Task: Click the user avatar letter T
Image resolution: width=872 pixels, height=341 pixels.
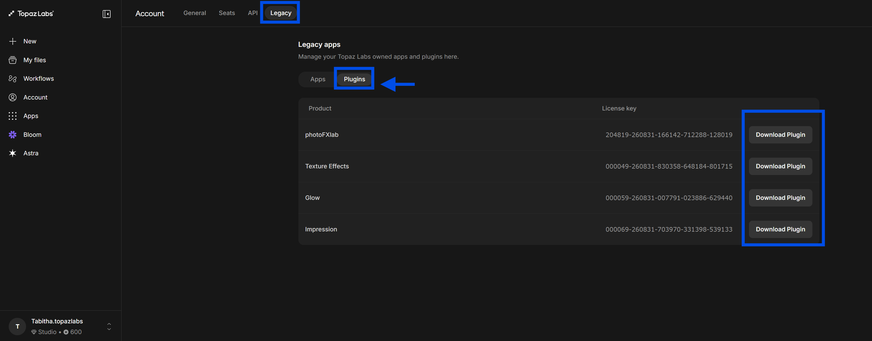Action: pos(17,327)
